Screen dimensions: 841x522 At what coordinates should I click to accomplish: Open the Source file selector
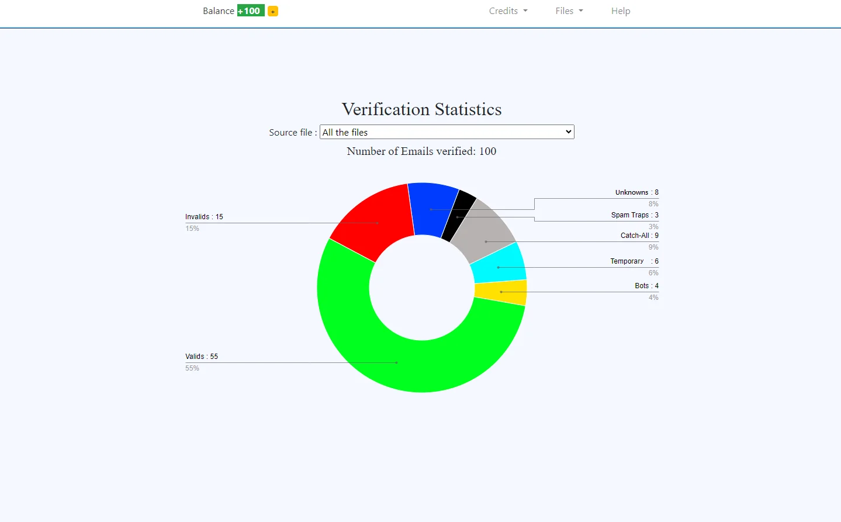tap(447, 132)
